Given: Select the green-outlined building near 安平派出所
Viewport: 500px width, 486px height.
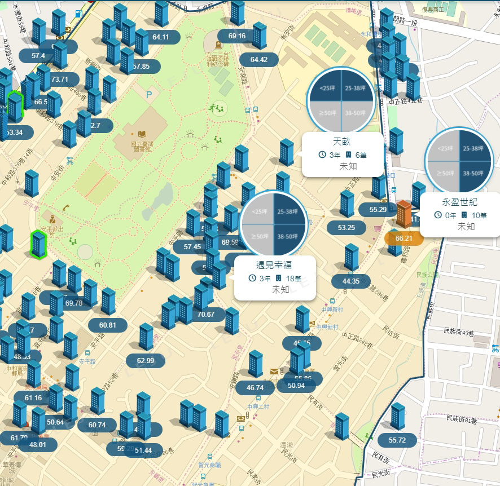Looking at the screenshot, I should click(38, 244).
